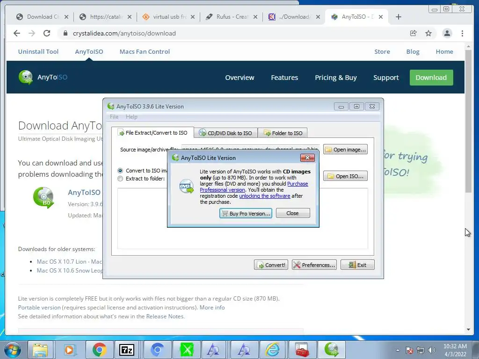Open Preferences in AnyToISO
Viewport: 479px width, 359px height.
[x=314, y=265]
